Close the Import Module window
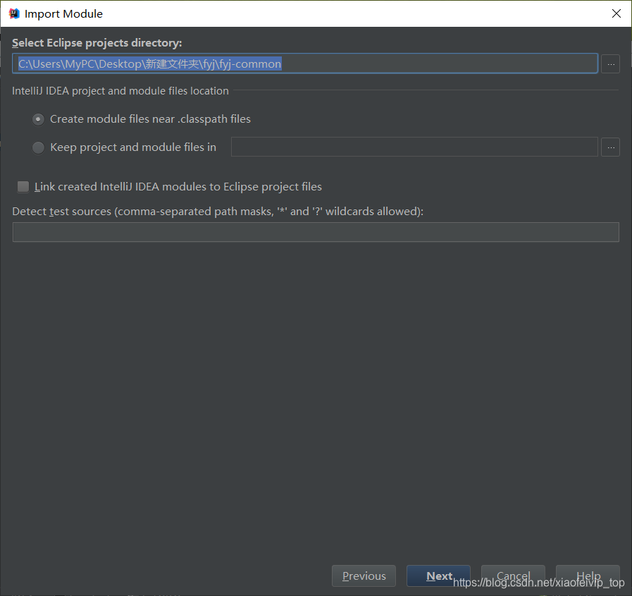The height and width of the screenshot is (596, 632). point(616,13)
